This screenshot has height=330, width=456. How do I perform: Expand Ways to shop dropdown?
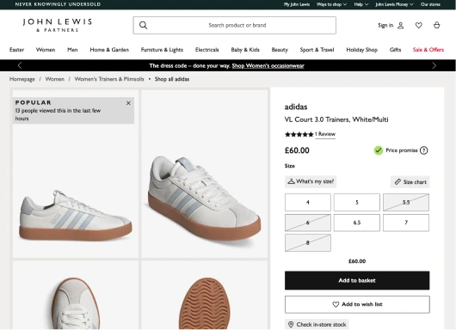pyautogui.click(x=331, y=4)
